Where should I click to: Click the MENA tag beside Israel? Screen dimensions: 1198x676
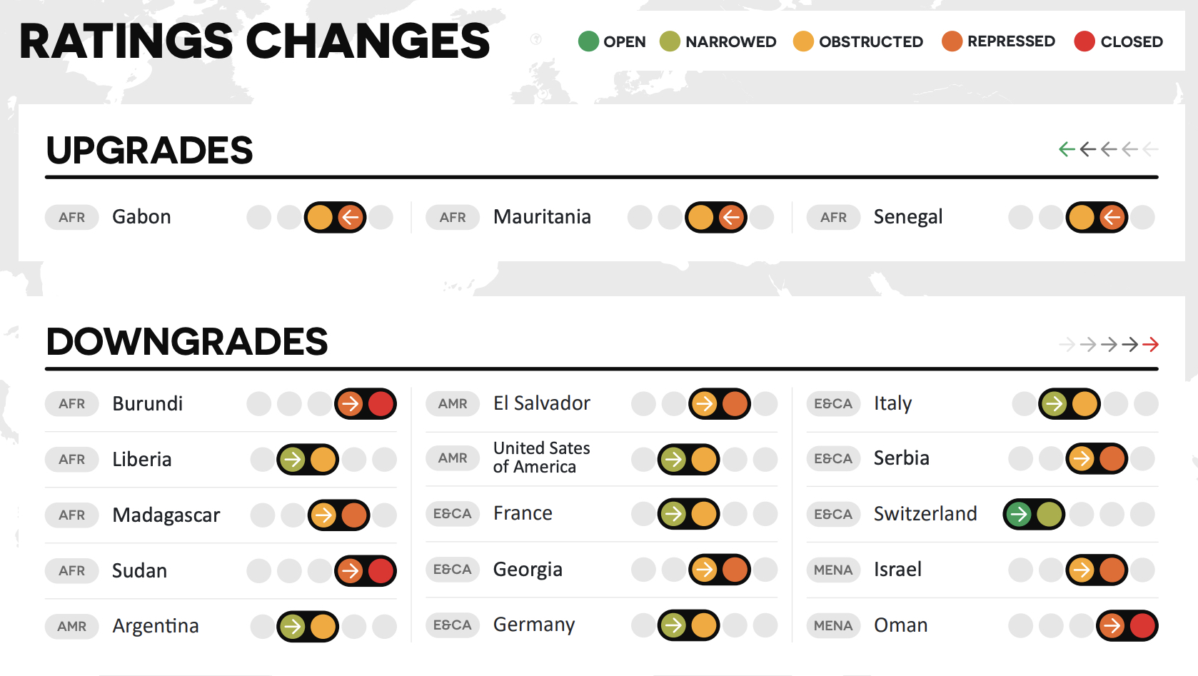(833, 570)
